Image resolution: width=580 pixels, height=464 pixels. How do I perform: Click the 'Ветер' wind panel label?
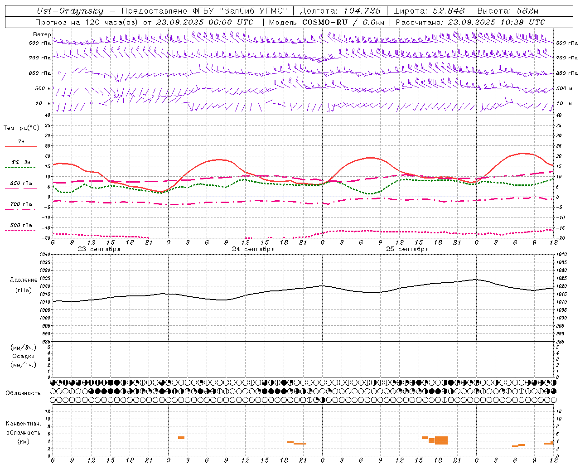(42, 34)
